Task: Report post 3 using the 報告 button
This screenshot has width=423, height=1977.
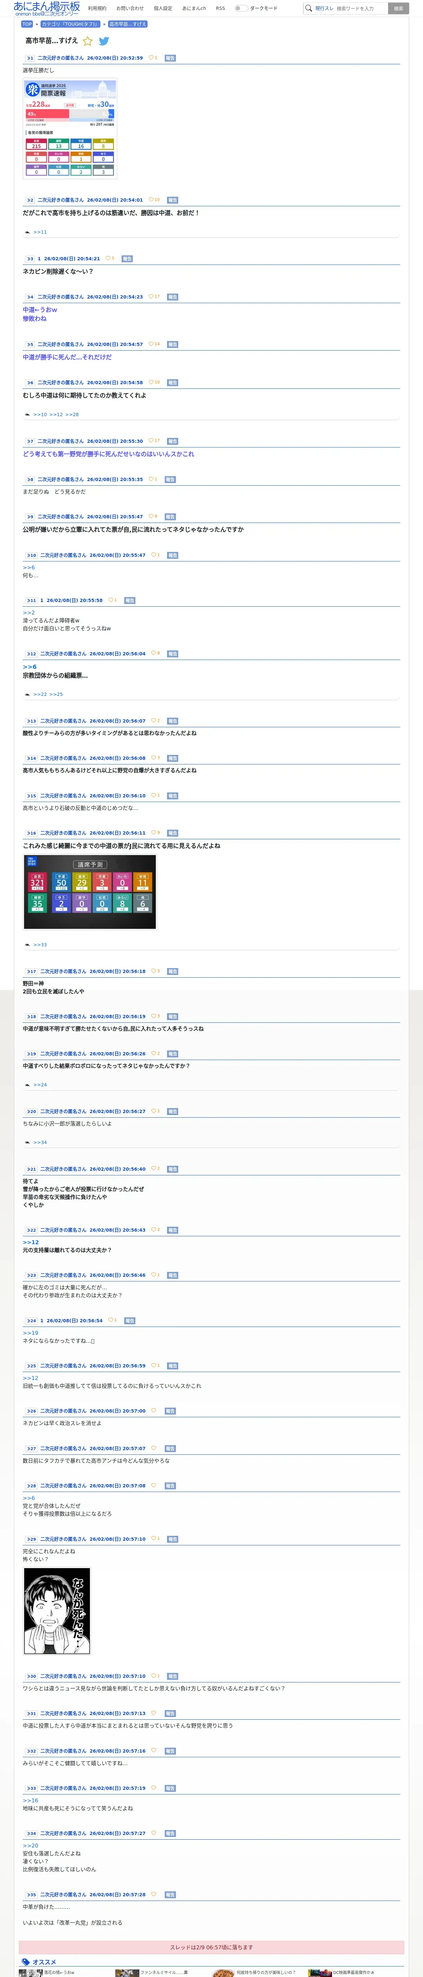Action: (x=127, y=259)
